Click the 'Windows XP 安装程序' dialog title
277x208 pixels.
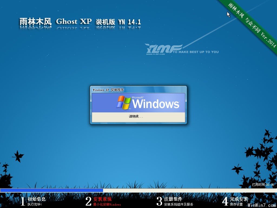108,90
